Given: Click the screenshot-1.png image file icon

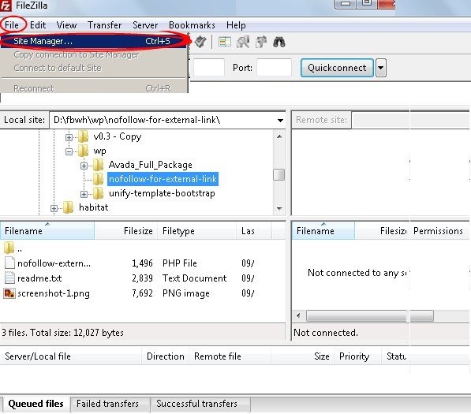Looking at the screenshot, I should click(9, 293).
